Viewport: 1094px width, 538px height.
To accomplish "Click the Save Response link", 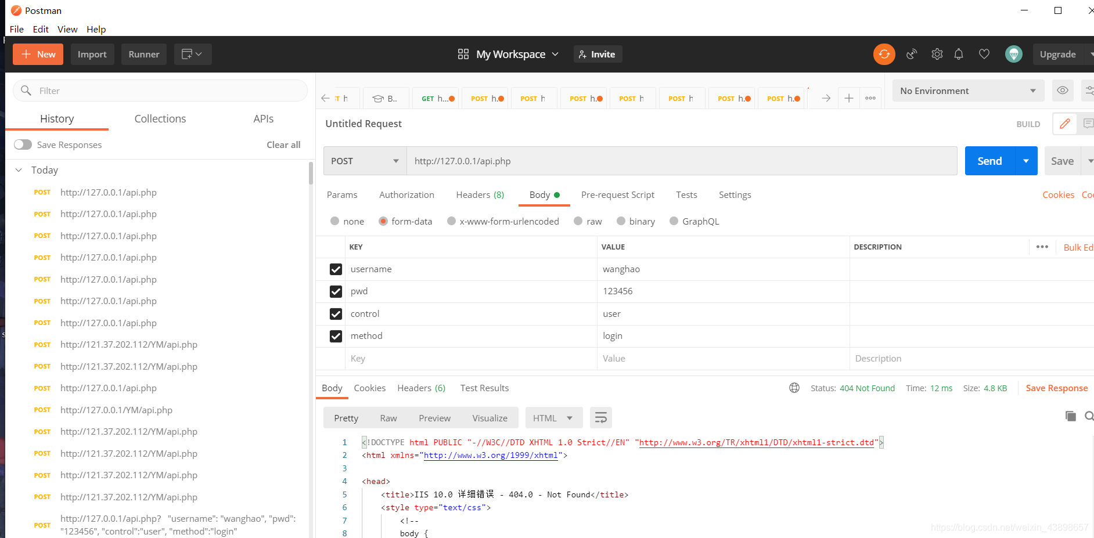I will click(x=1056, y=388).
